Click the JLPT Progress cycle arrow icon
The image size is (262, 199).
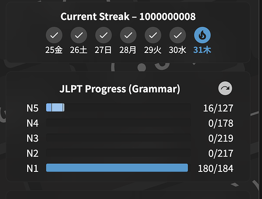pos(225,88)
